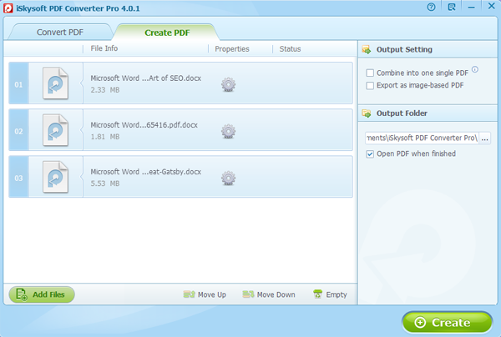Enable Export as image-based PDF

click(370, 86)
